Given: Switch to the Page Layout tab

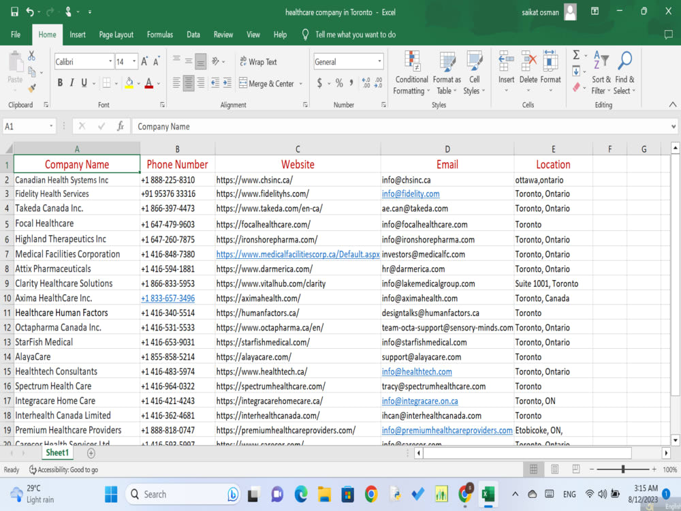Looking at the screenshot, I should pos(116,35).
